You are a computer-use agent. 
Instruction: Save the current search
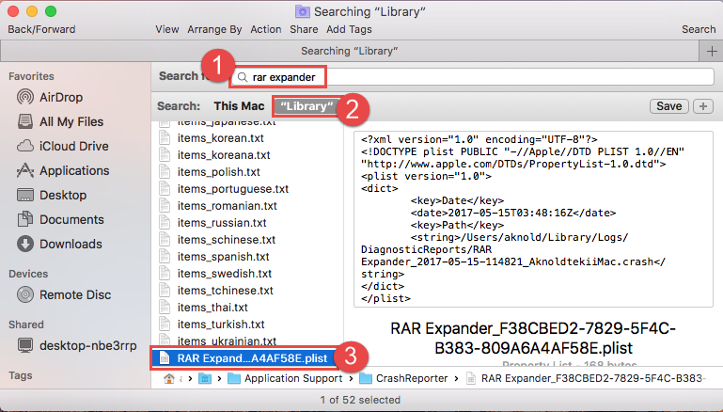click(669, 106)
